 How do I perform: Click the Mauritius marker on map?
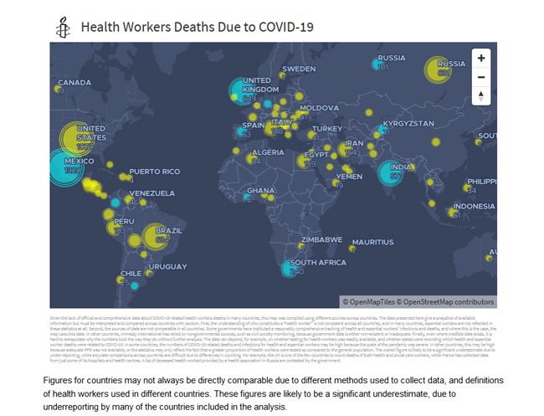coord(350,249)
